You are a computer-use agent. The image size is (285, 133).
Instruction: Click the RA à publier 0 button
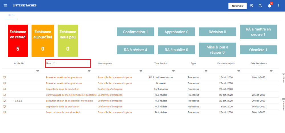coord(176,50)
